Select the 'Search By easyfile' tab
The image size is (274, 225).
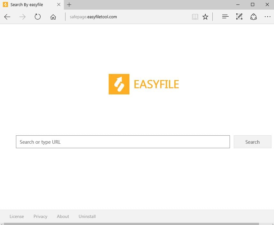(x=32, y=5)
